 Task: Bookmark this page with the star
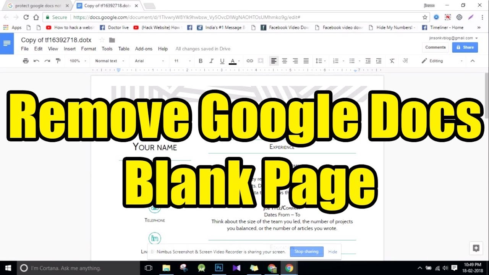[x=425, y=17]
